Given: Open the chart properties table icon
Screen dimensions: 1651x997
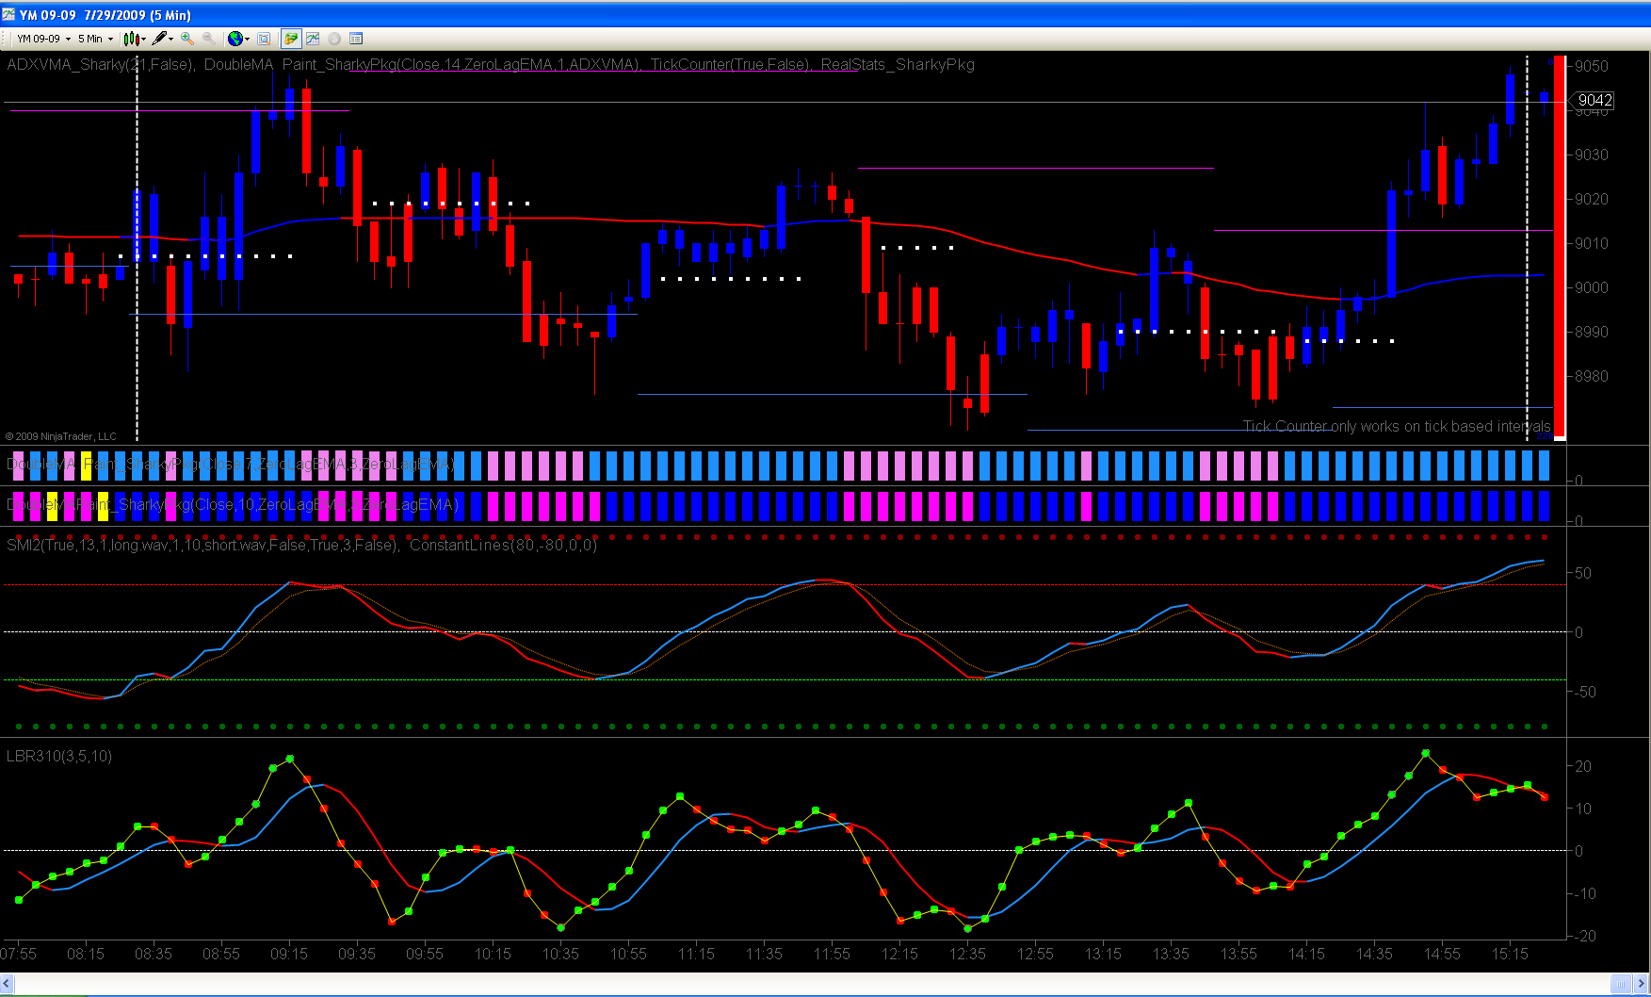Looking at the screenshot, I should 356,39.
